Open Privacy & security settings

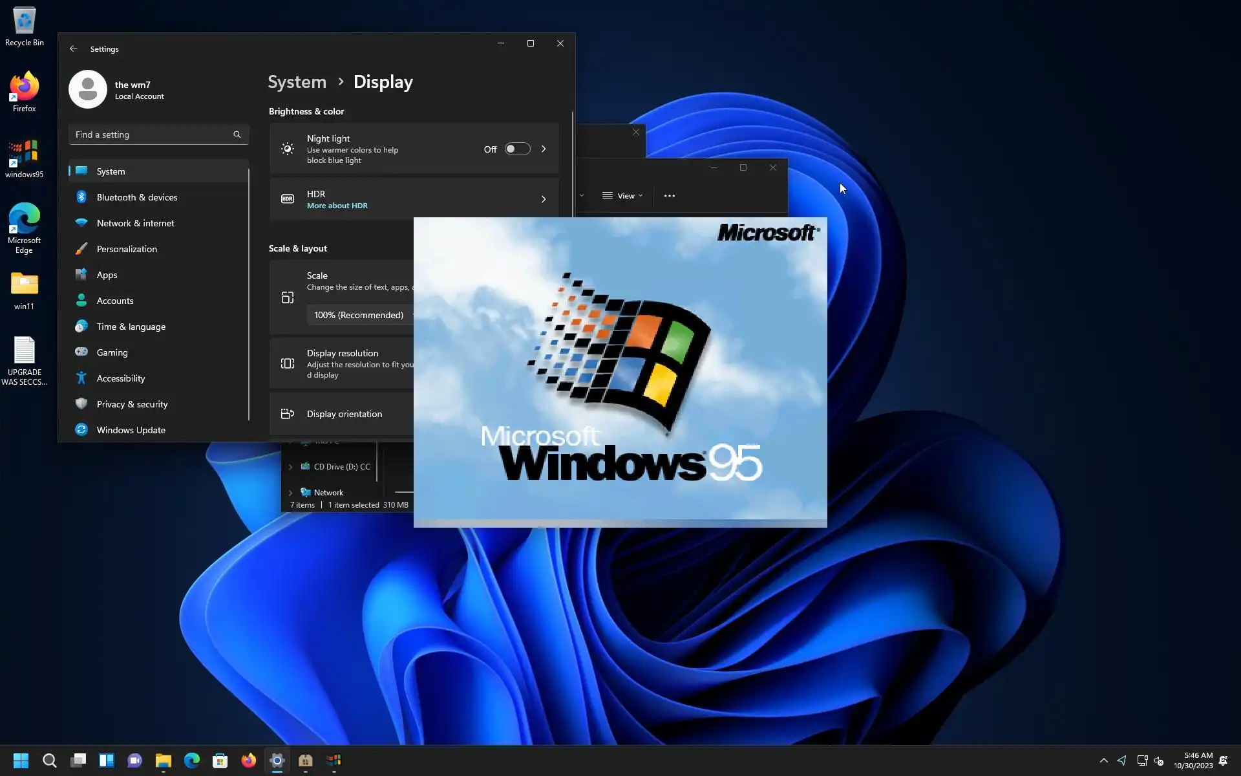click(x=132, y=404)
